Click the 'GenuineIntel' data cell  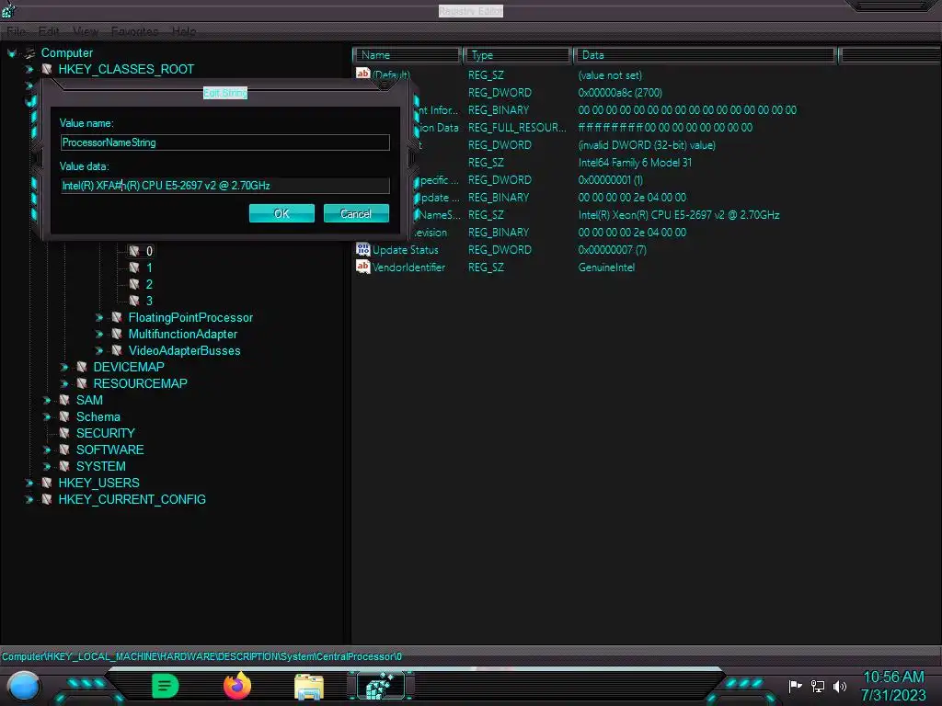click(x=606, y=268)
